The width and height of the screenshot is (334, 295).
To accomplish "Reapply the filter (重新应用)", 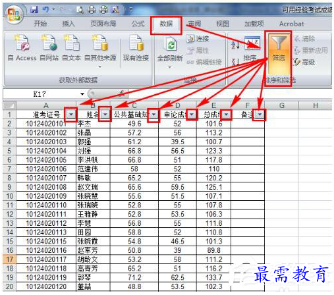I will (x=310, y=51).
